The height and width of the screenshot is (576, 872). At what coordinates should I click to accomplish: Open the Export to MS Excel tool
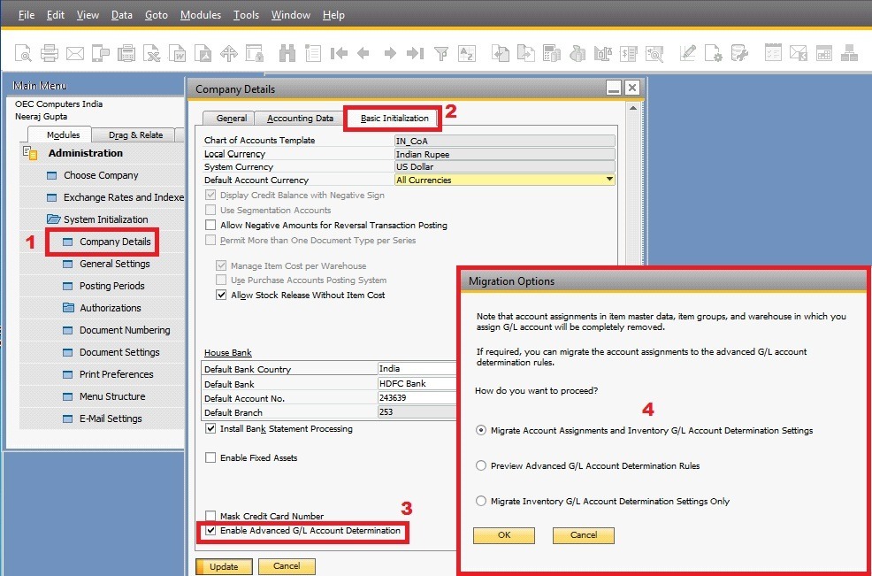(x=151, y=53)
